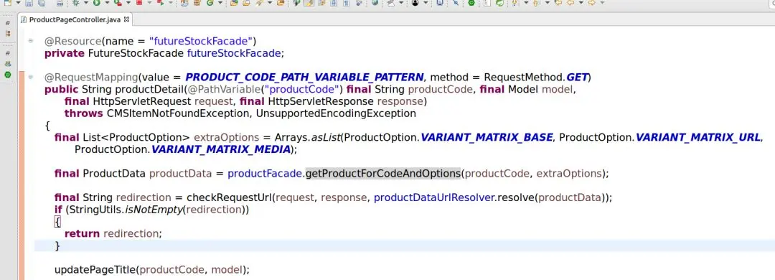The height and width of the screenshot is (280, 775).
Task: Click the search flashlight toolbar icon
Action: [x=258, y=3]
